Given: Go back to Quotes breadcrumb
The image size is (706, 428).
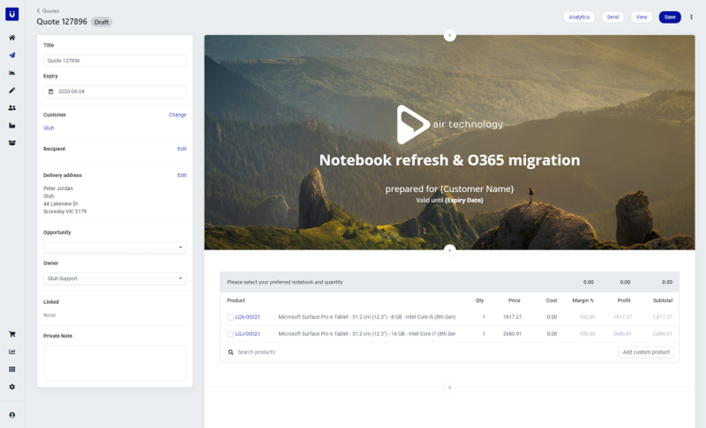Looking at the screenshot, I should [48, 11].
